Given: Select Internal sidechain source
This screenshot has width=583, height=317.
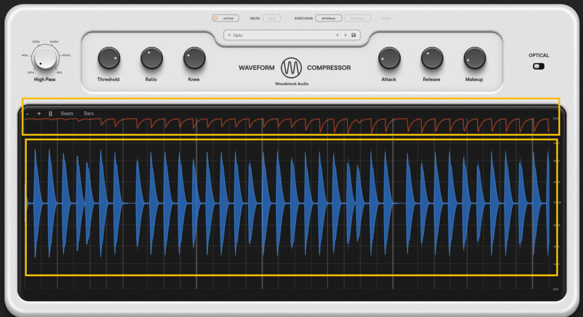Looking at the screenshot, I should pos(329,18).
